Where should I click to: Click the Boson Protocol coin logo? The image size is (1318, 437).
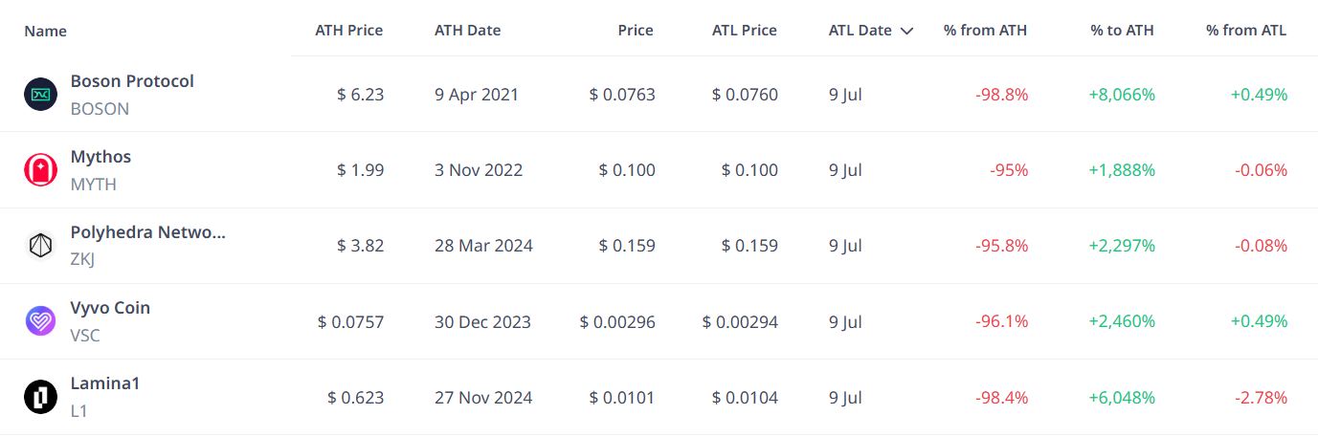41,95
